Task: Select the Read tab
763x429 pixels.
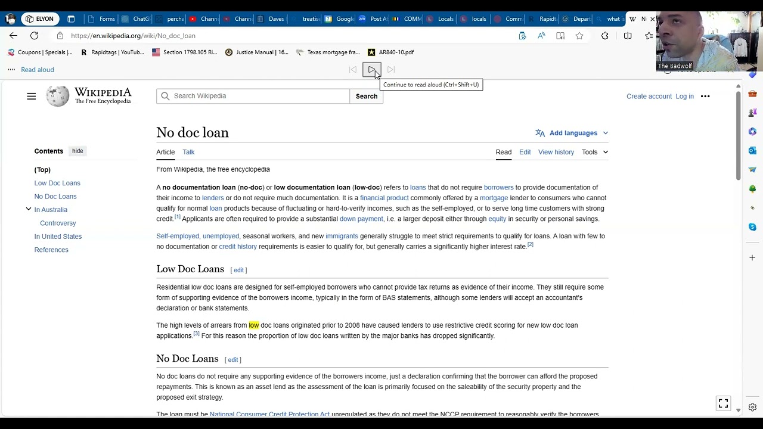Action: 504,152
